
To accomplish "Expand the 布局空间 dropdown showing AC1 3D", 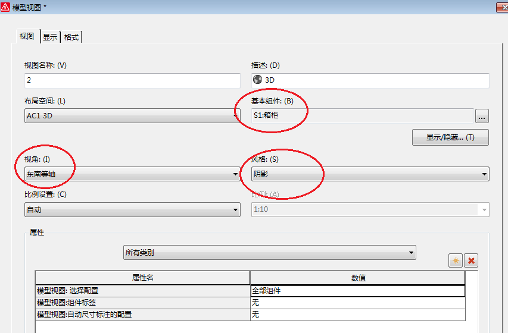I will click(x=132, y=116).
